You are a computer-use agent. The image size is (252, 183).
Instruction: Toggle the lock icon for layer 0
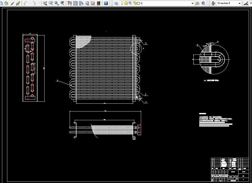pos(135,3)
